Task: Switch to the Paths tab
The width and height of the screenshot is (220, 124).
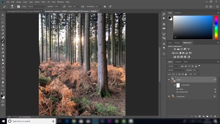Action: (186, 62)
